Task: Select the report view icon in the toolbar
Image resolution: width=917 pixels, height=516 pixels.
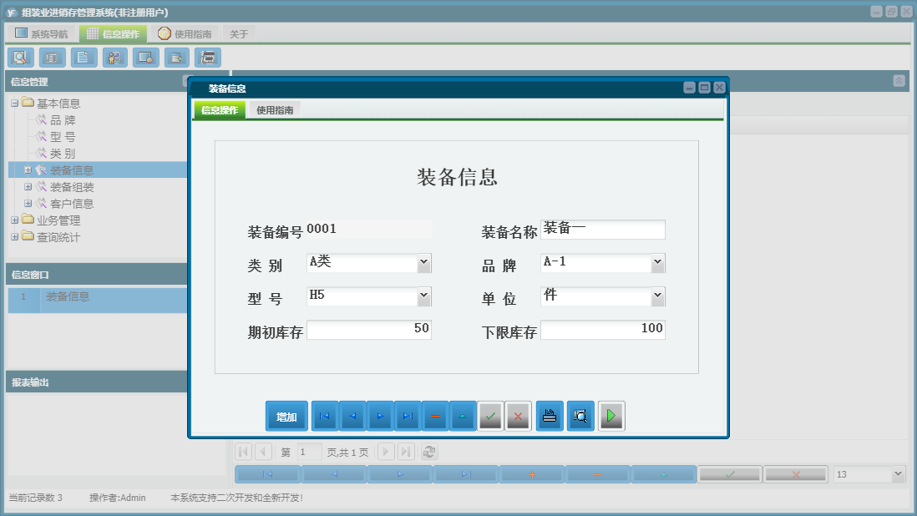Action: [52, 58]
